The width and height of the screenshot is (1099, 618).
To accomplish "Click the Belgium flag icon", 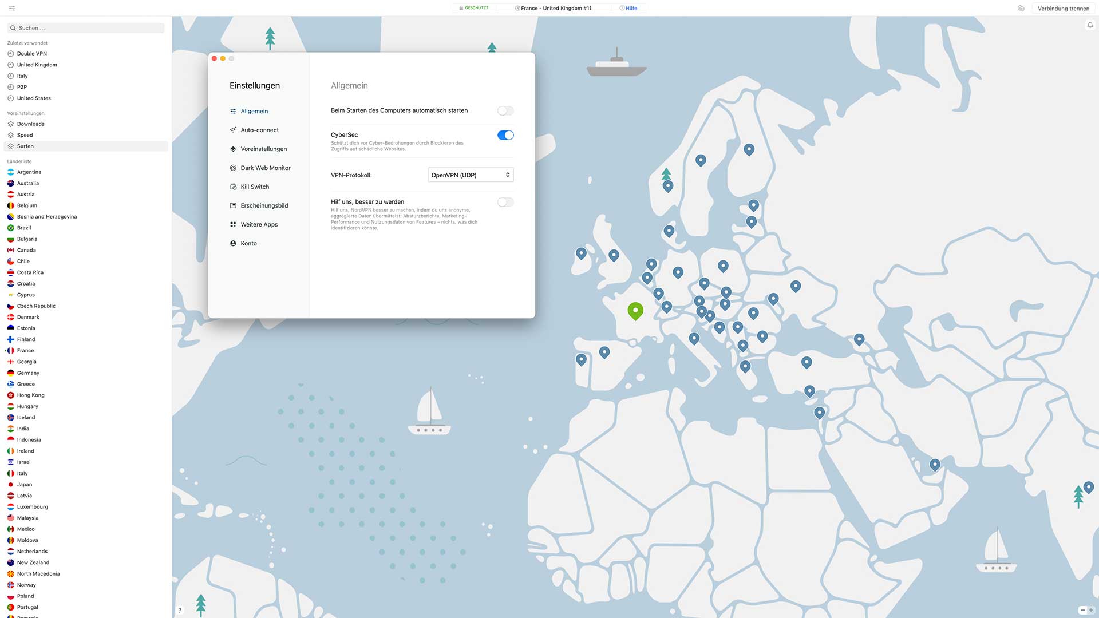I will [x=10, y=205].
